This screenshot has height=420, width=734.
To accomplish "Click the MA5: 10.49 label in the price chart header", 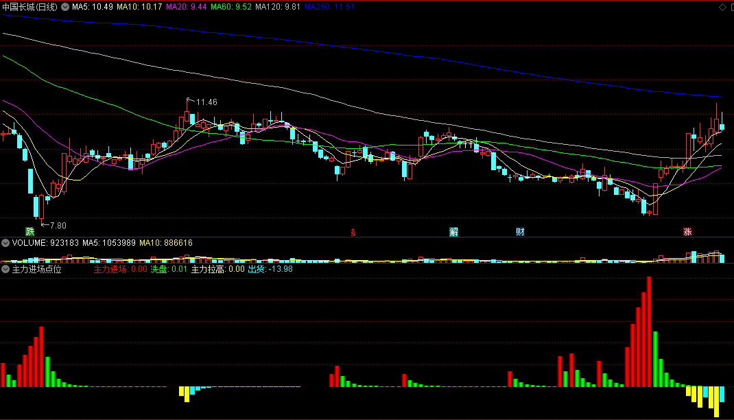I will coord(92,7).
